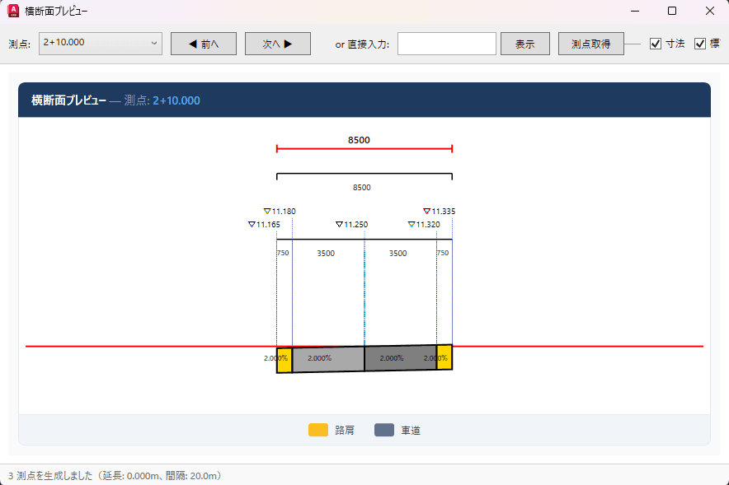Click the ▽11.180 elevation marker
Viewport: 729px width, 485px height.
(x=280, y=211)
